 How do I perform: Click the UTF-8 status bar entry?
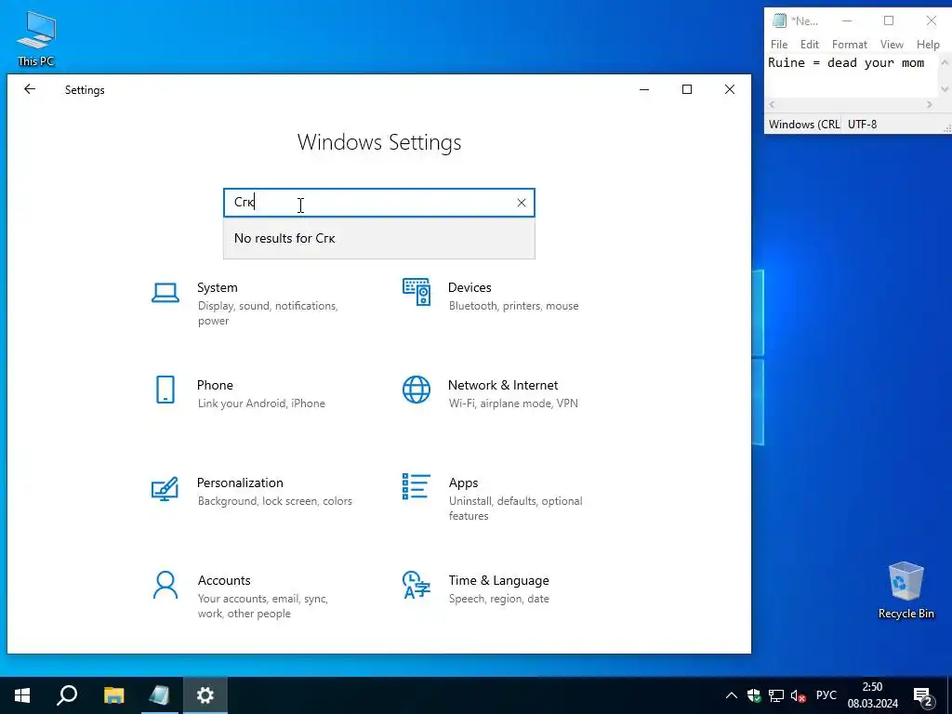click(x=862, y=125)
